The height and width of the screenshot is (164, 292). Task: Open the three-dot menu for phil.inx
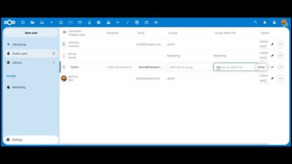(x=281, y=78)
